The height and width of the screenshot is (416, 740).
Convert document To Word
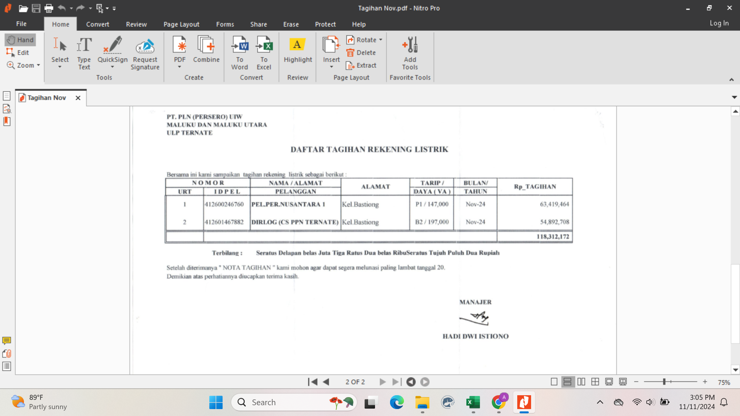[x=240, y=53]
